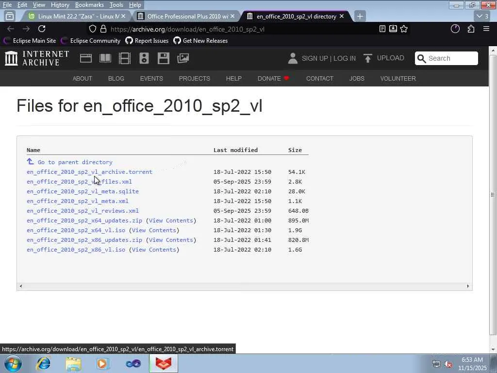Image resolution: width=497 pixels, height=373 pixels.
Task: Switch to the Linux Mint 22.2 Zara tab
Action: [76, 16]
